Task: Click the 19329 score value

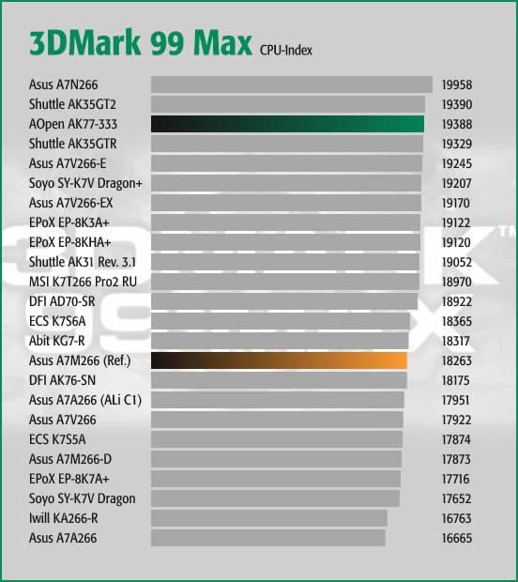Action: [x=457, y=144]
